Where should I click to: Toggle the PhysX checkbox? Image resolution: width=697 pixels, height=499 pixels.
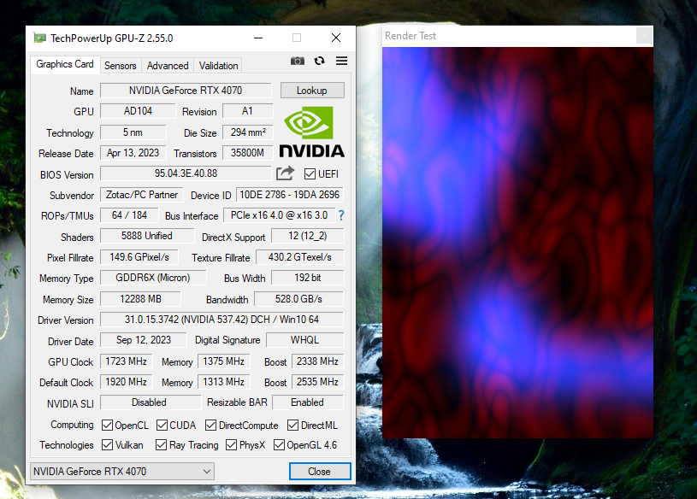[231, 445]
